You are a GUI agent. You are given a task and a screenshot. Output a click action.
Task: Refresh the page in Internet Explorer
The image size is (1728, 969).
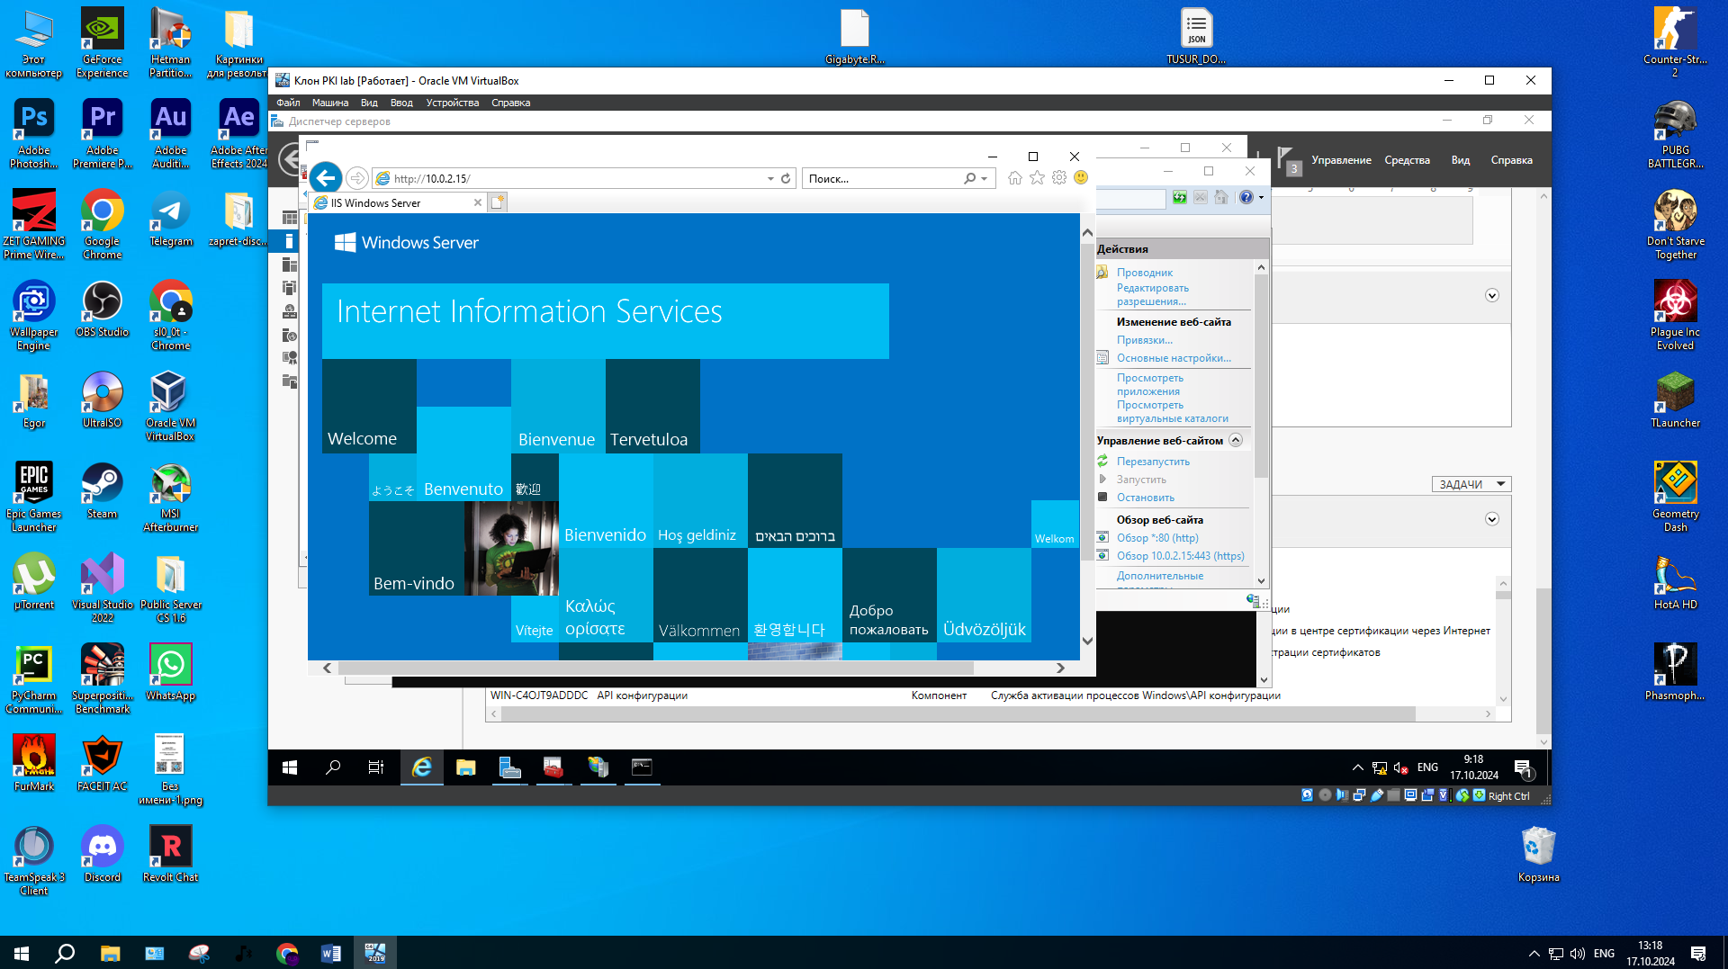[786, 178]
